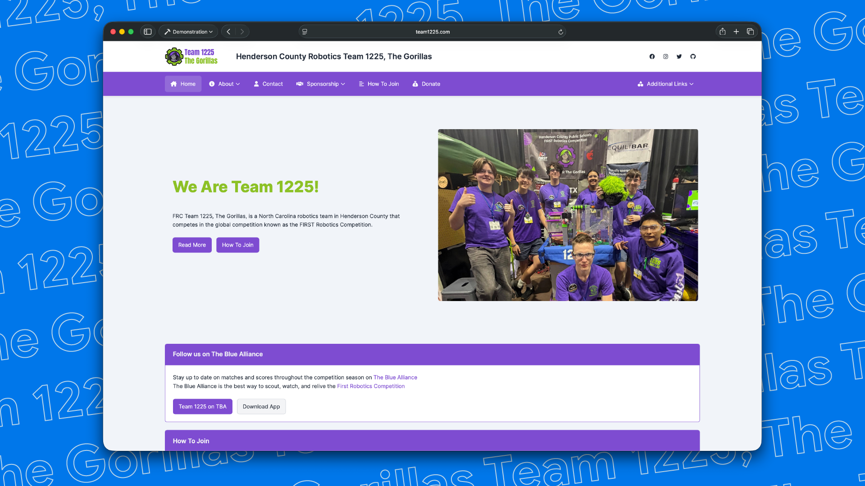Click Follow us on The Blue Alliance header
The image size is (865, 486).
point(432,355)
